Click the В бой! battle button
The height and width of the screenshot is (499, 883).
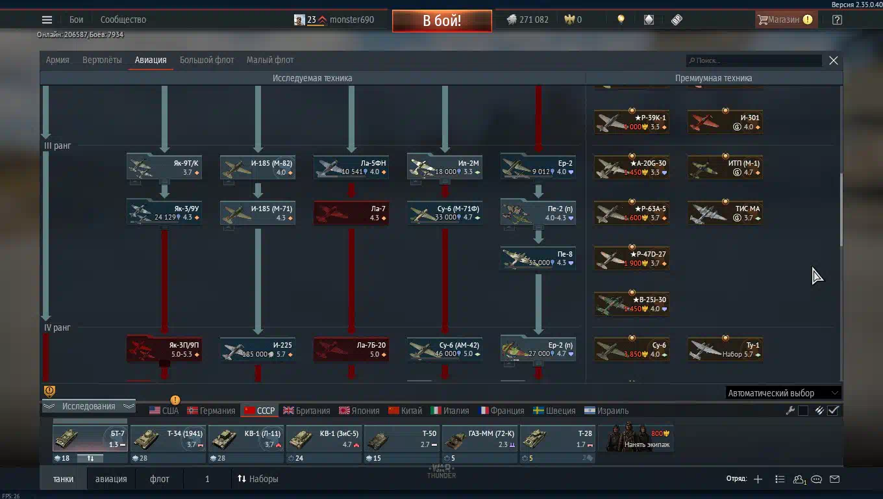(x=442, y=20)
